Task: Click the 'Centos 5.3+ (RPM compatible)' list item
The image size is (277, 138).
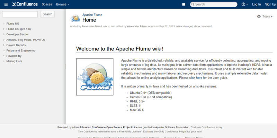Action: click(151, 97)
